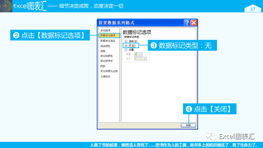Close the 设置数据系列格式 dialog with red X
The height and width of the screenshot is (148, 263).
(x=194, y=23)
